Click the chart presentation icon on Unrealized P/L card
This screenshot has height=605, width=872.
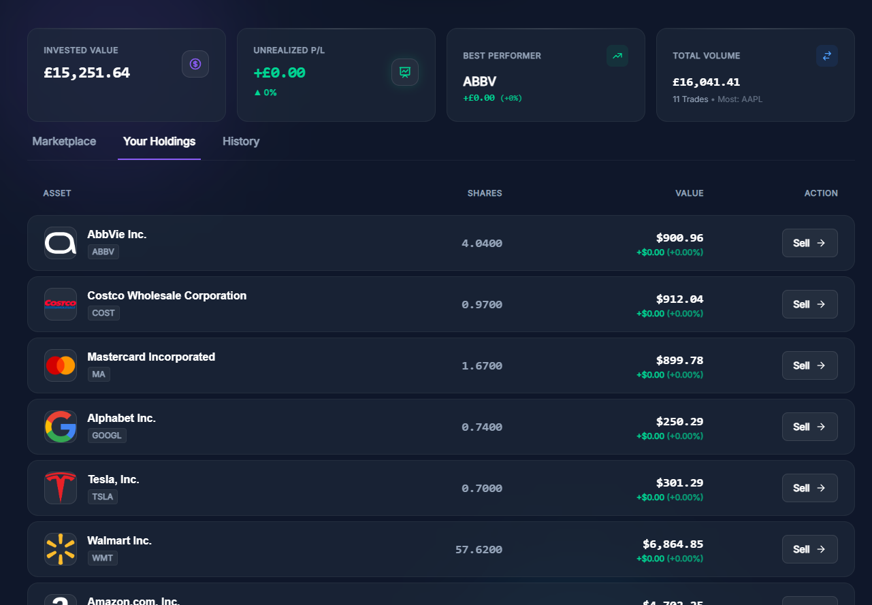pyautogui.click(x=405, y=72)
